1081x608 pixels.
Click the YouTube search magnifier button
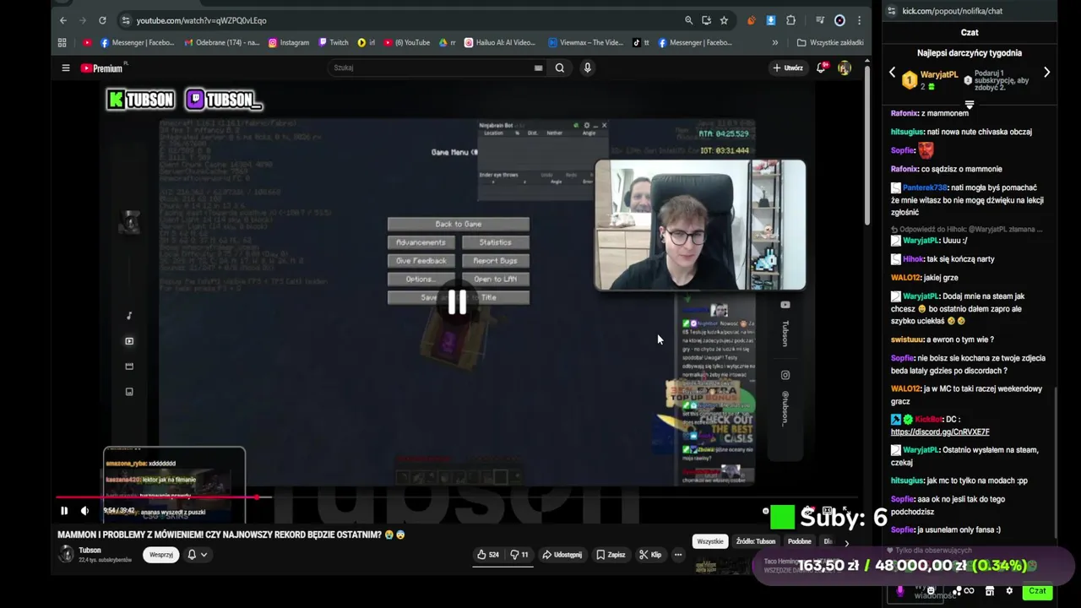559,68
